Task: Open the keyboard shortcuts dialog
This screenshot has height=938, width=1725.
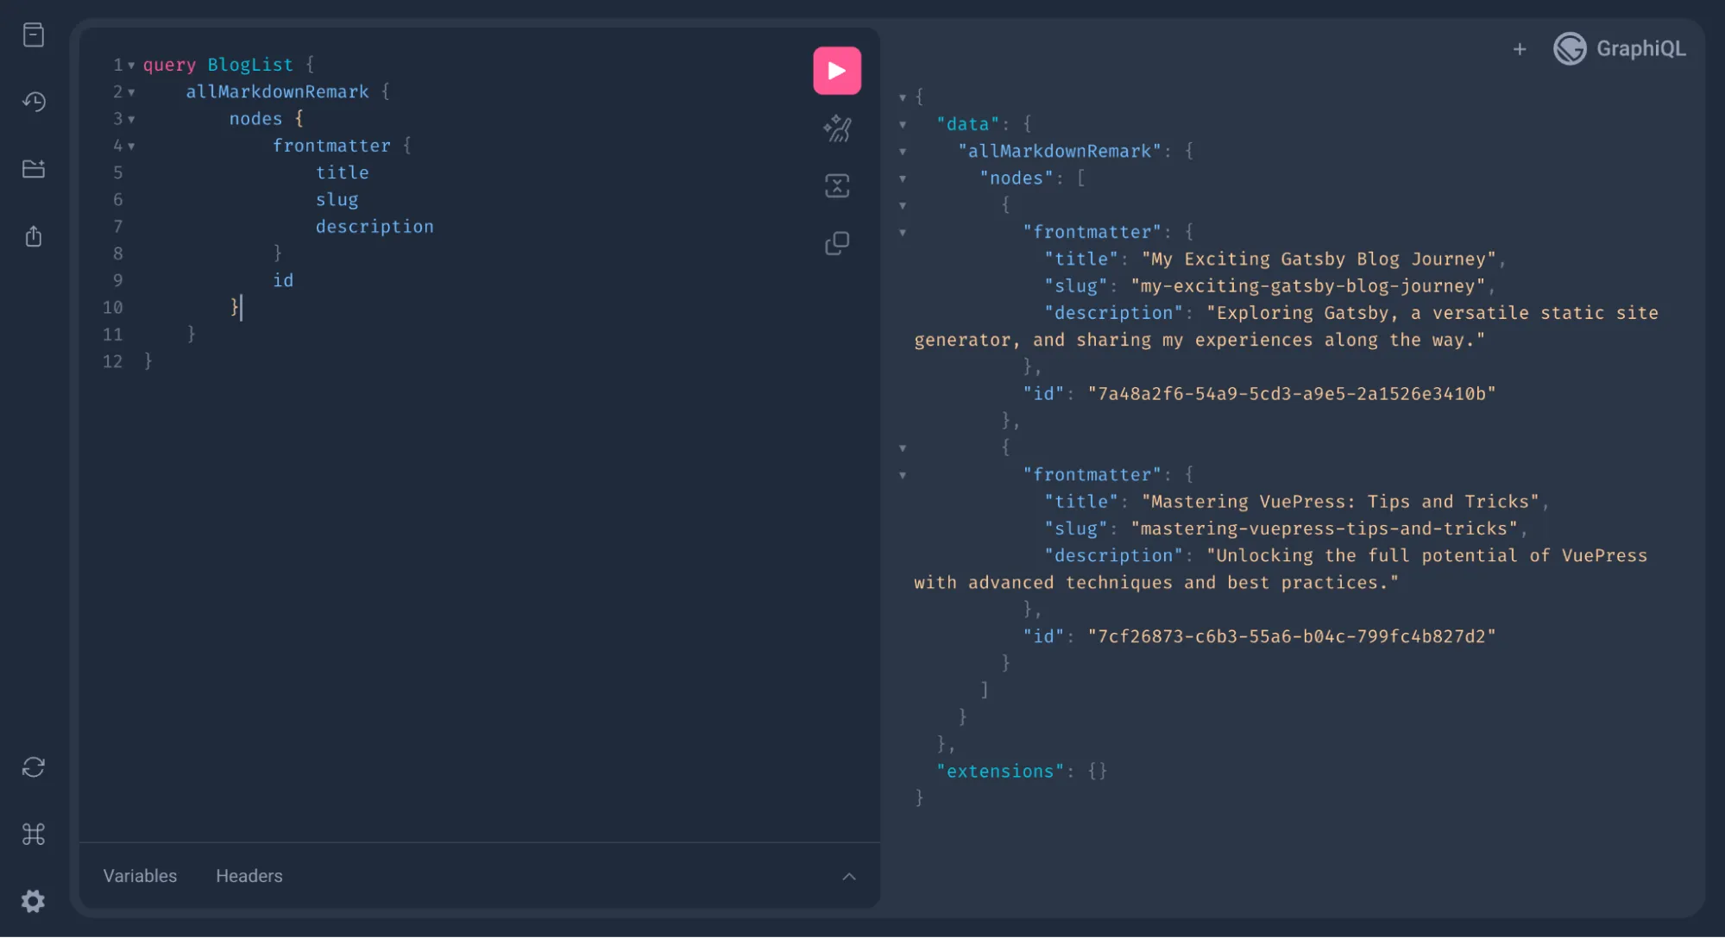Action: (33, 833)
